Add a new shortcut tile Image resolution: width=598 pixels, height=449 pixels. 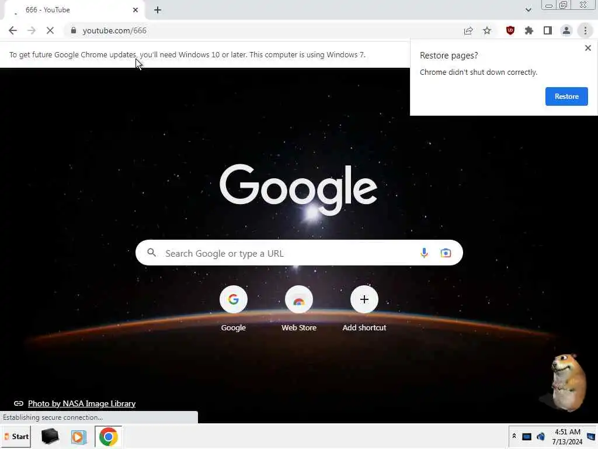pyautogui.click(x=364, y=309)
